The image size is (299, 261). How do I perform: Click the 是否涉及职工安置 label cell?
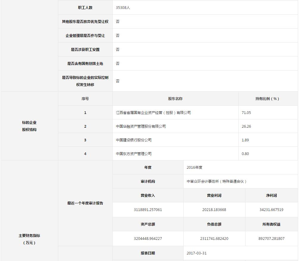pos(85,50)
